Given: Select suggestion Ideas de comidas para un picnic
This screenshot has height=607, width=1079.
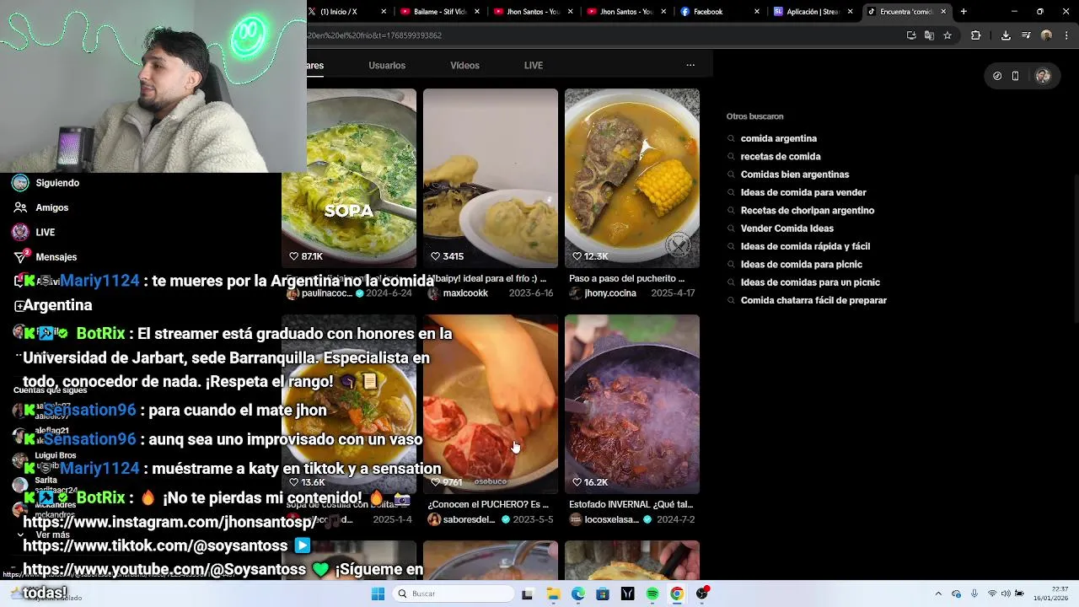Looking at the screenshot, I should [810, 282].
